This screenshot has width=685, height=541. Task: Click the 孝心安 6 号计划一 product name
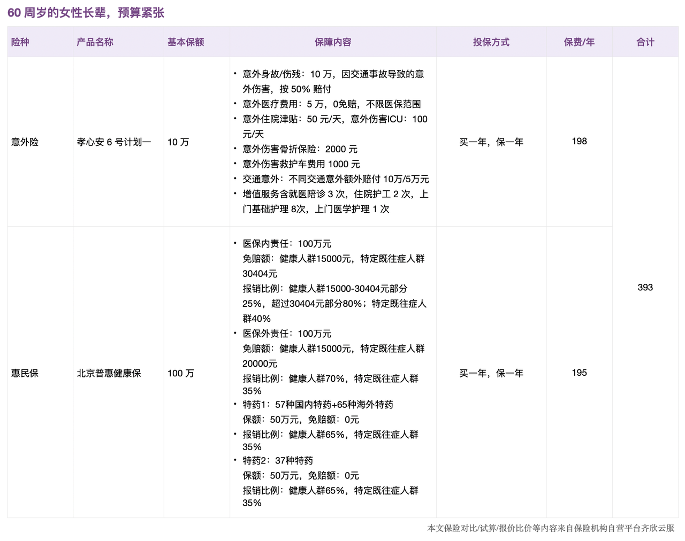(x=114, y=142)
